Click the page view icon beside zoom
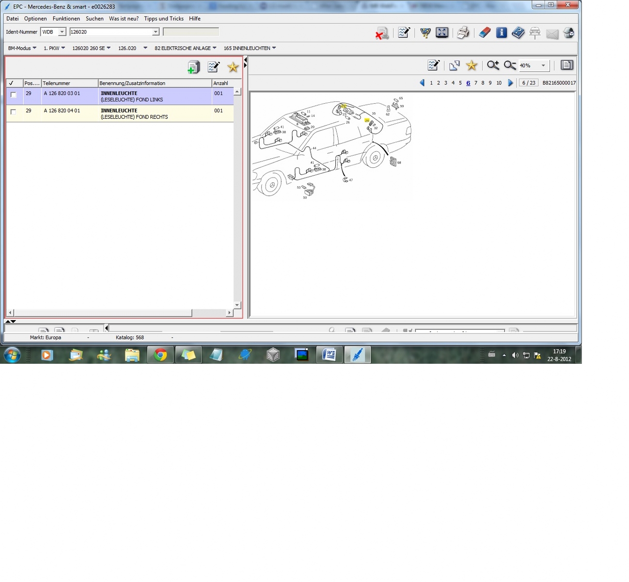 point(567,65)
